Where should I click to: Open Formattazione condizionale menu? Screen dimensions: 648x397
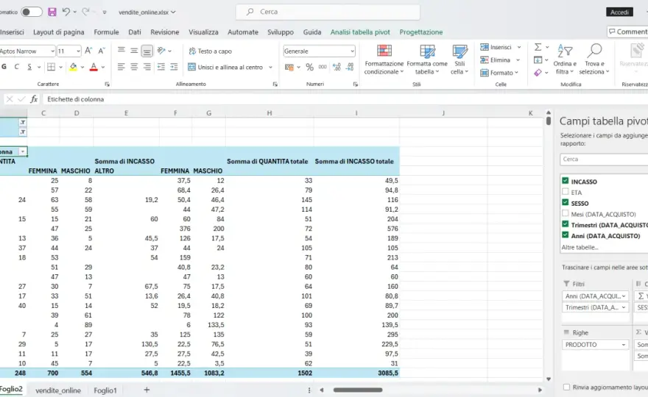(384, 60)
